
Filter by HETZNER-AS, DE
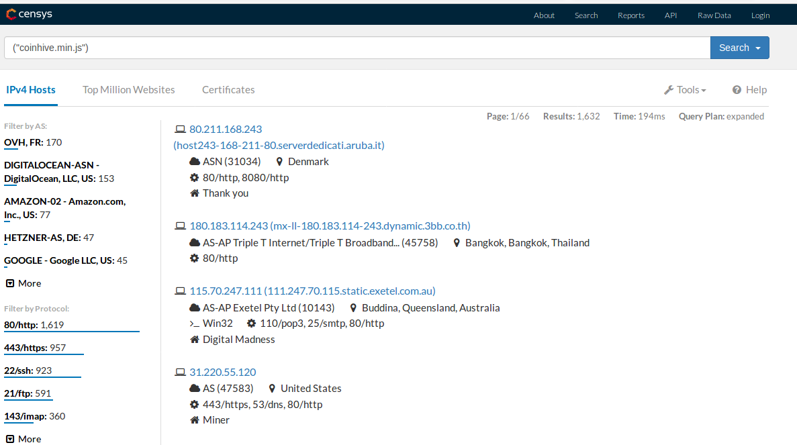click(49, 238)
